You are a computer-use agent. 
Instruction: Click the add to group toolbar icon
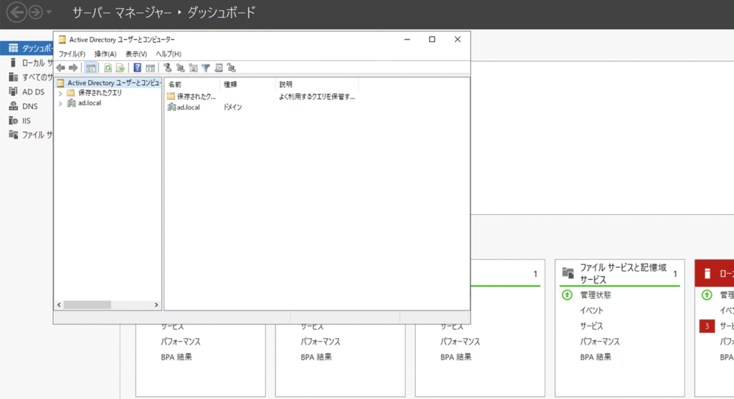232,68
